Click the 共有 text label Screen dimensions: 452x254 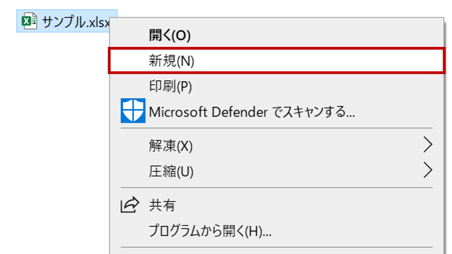point(162,205)
